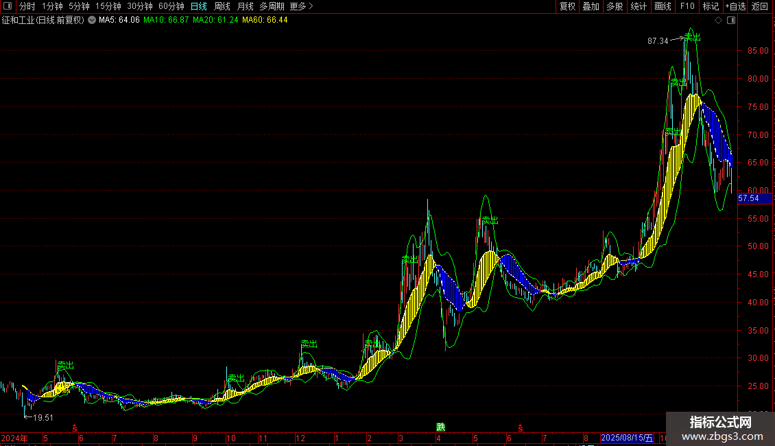This screenshot has width=775, height=446.
Task: Click the diamond icon above chart
Action: tap(719, 21)
